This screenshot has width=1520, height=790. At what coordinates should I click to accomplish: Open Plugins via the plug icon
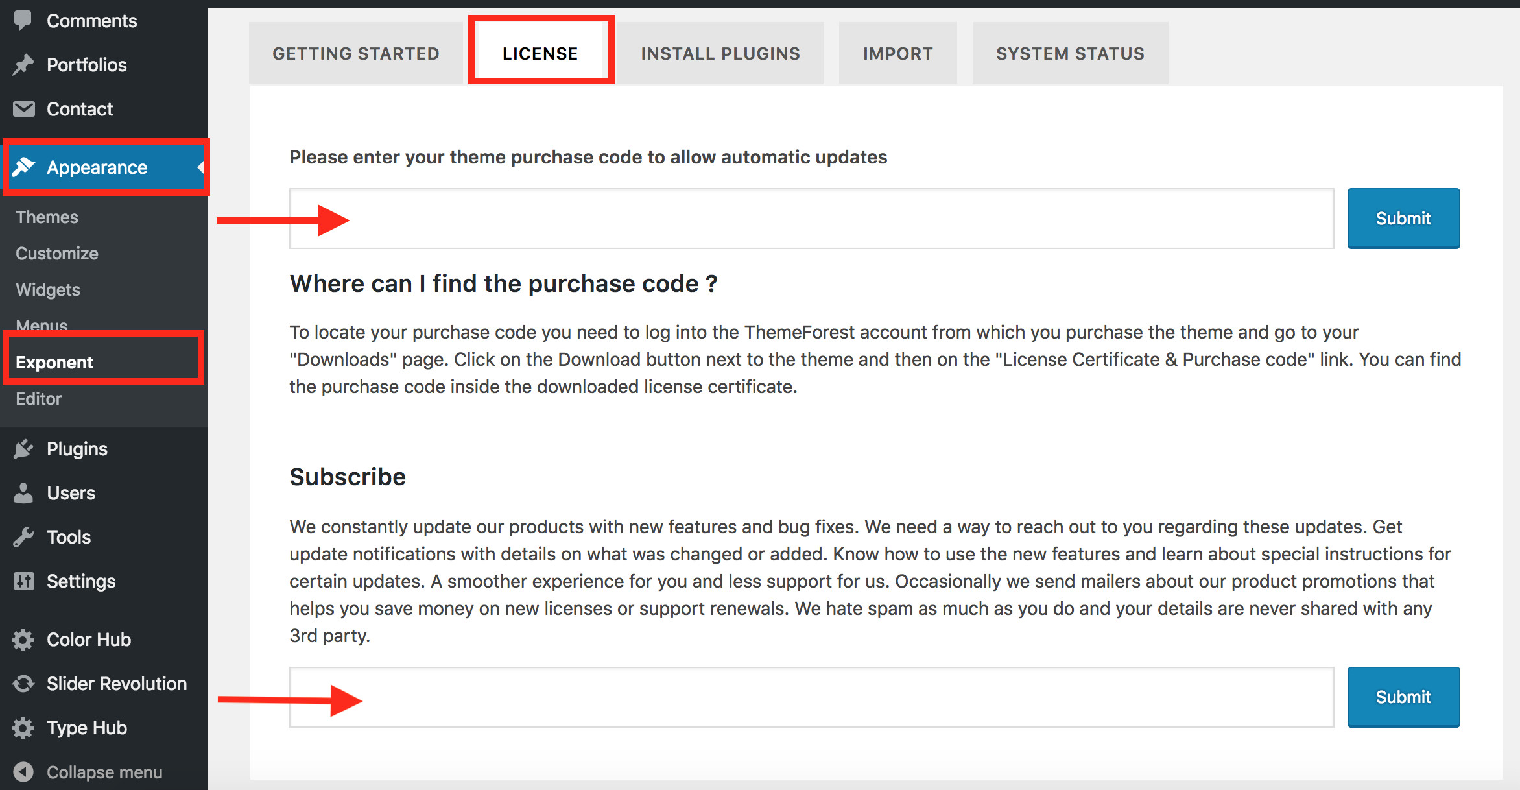pyautogui.click(x=23, y=448)
